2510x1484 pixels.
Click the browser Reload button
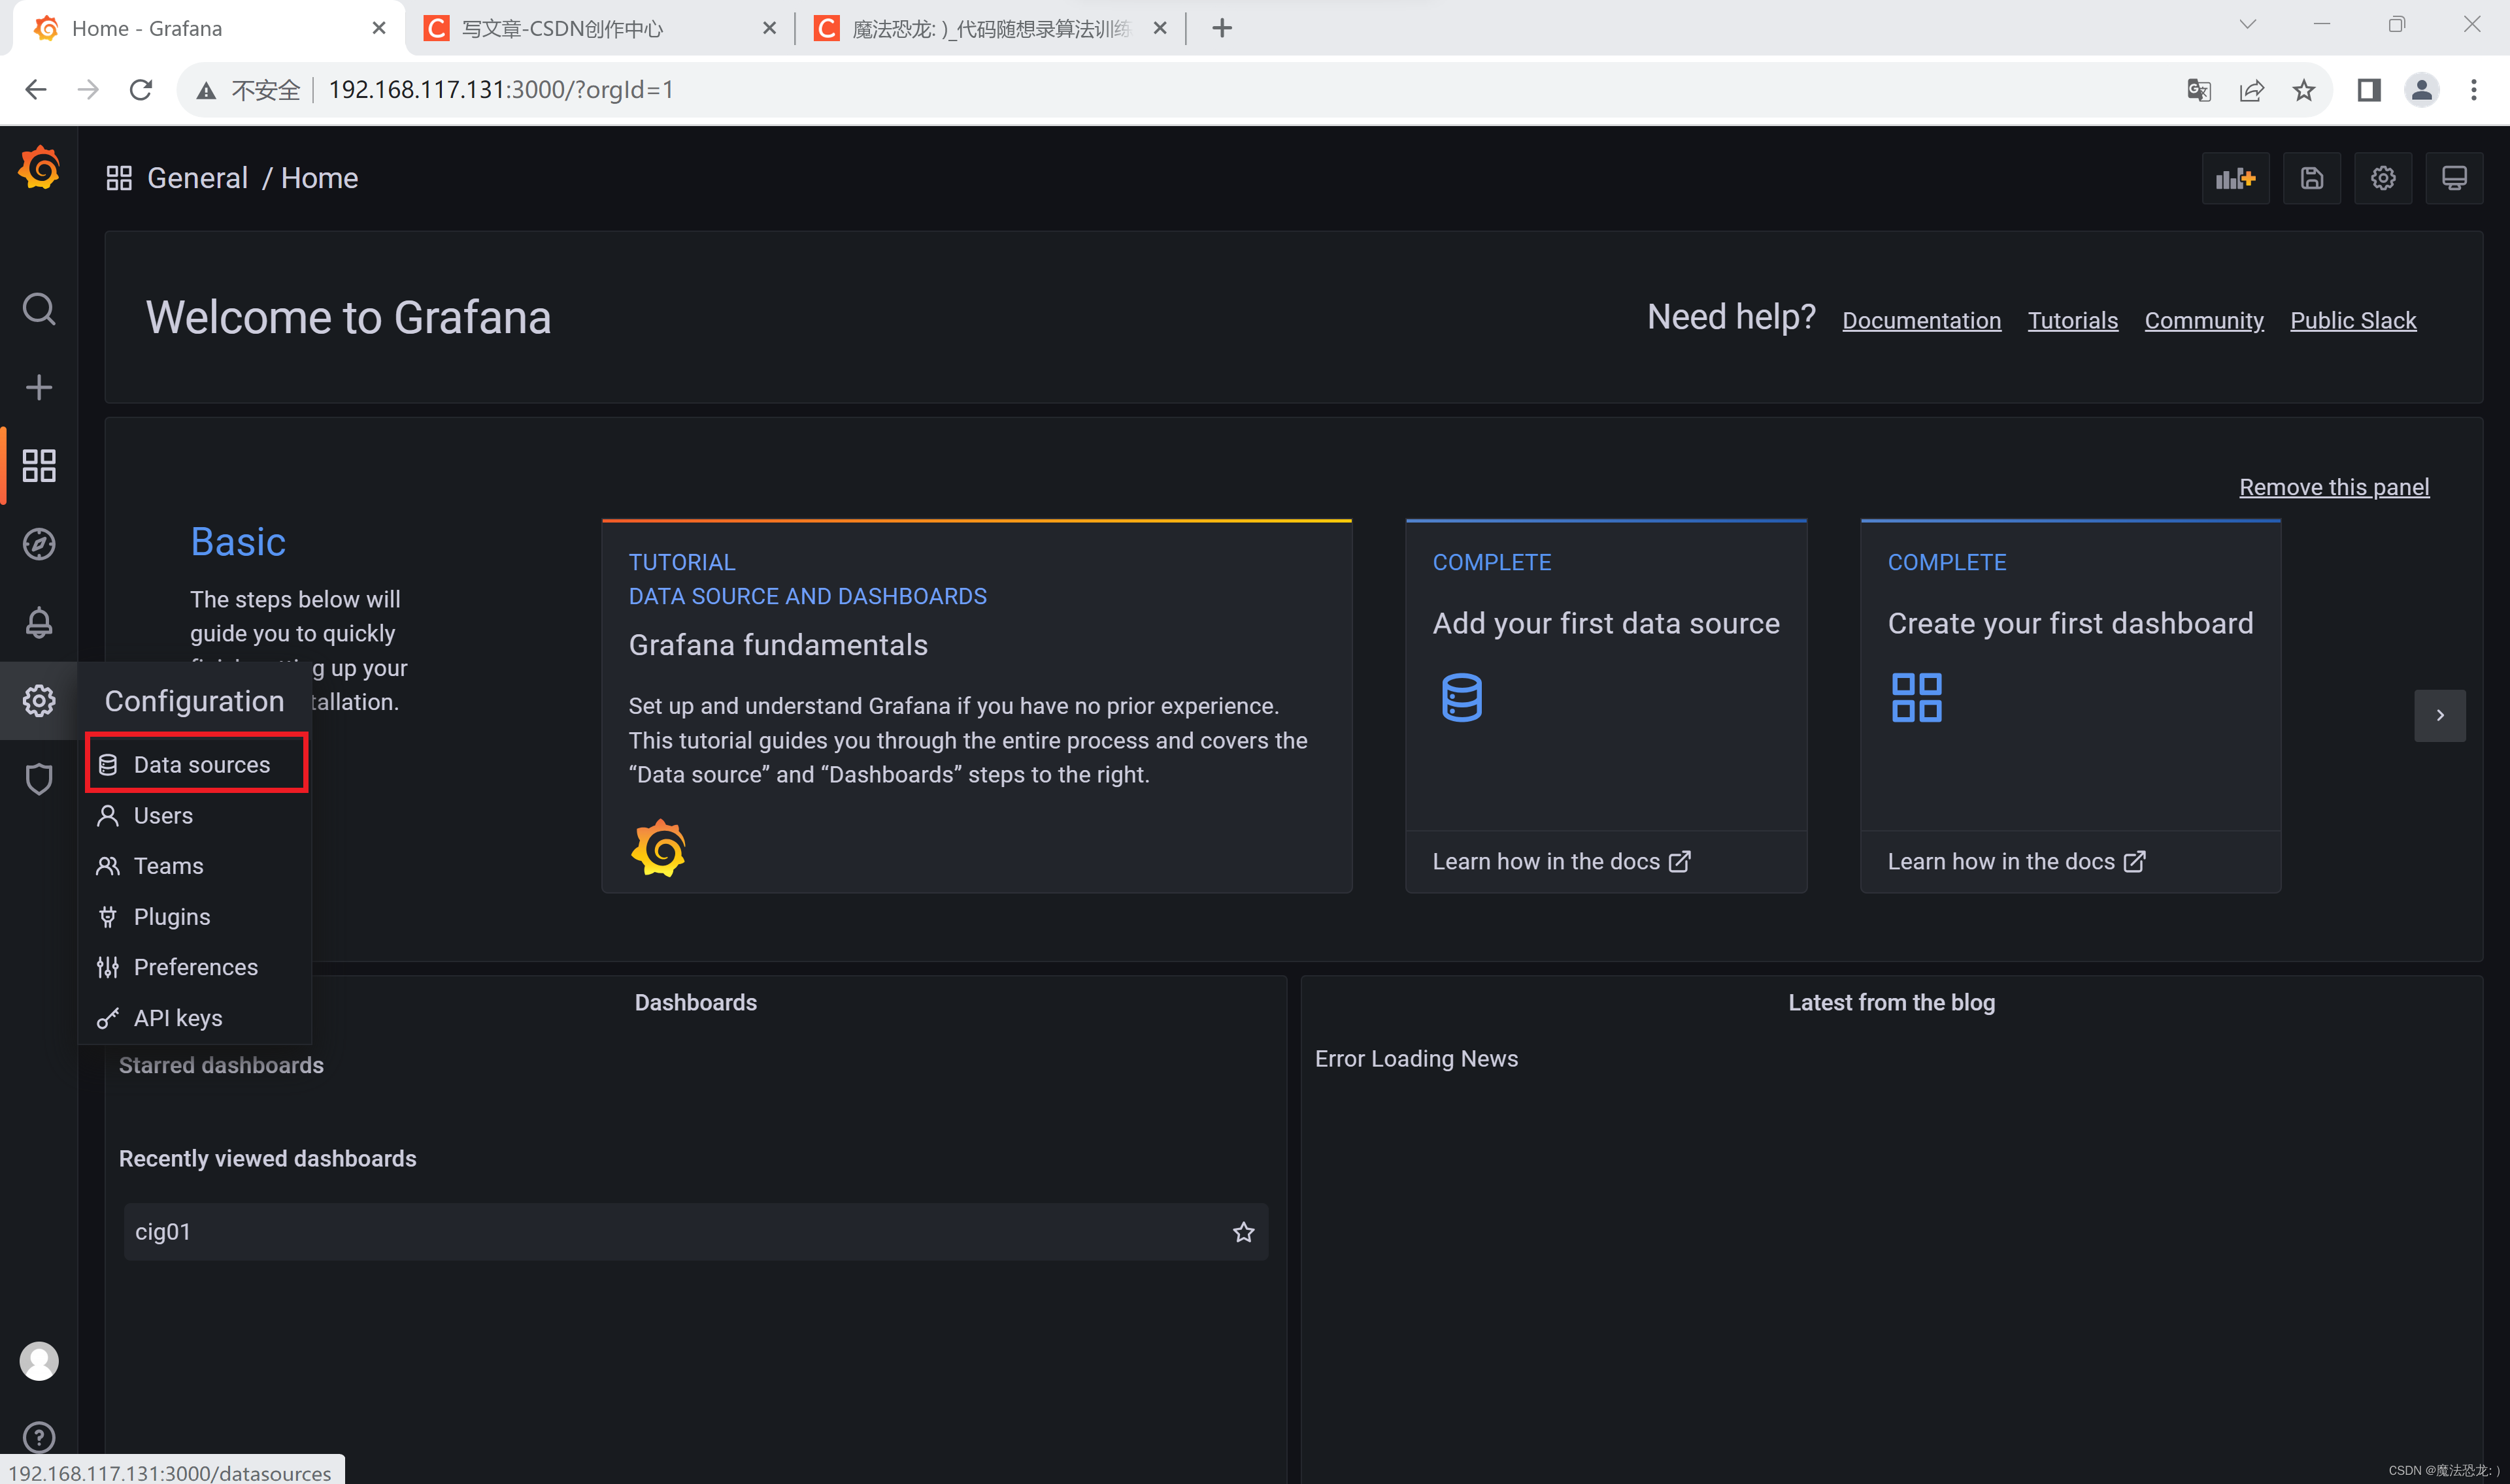[x=141, y=90]
